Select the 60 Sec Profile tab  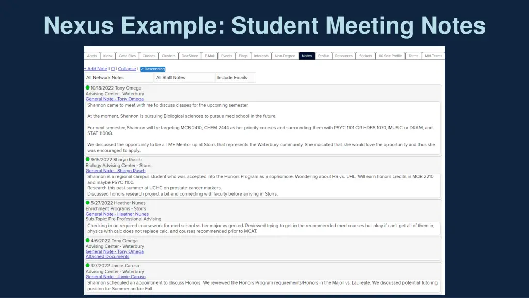[390, 56]
